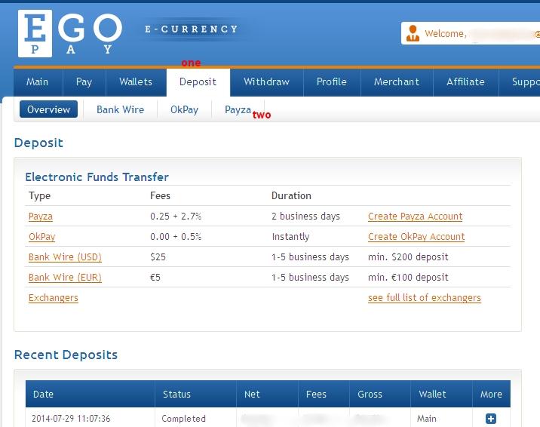The height and width of the screenshot is (427, 540).
Task: Switch to the Withdraw tab
Action: coord(266,82)
